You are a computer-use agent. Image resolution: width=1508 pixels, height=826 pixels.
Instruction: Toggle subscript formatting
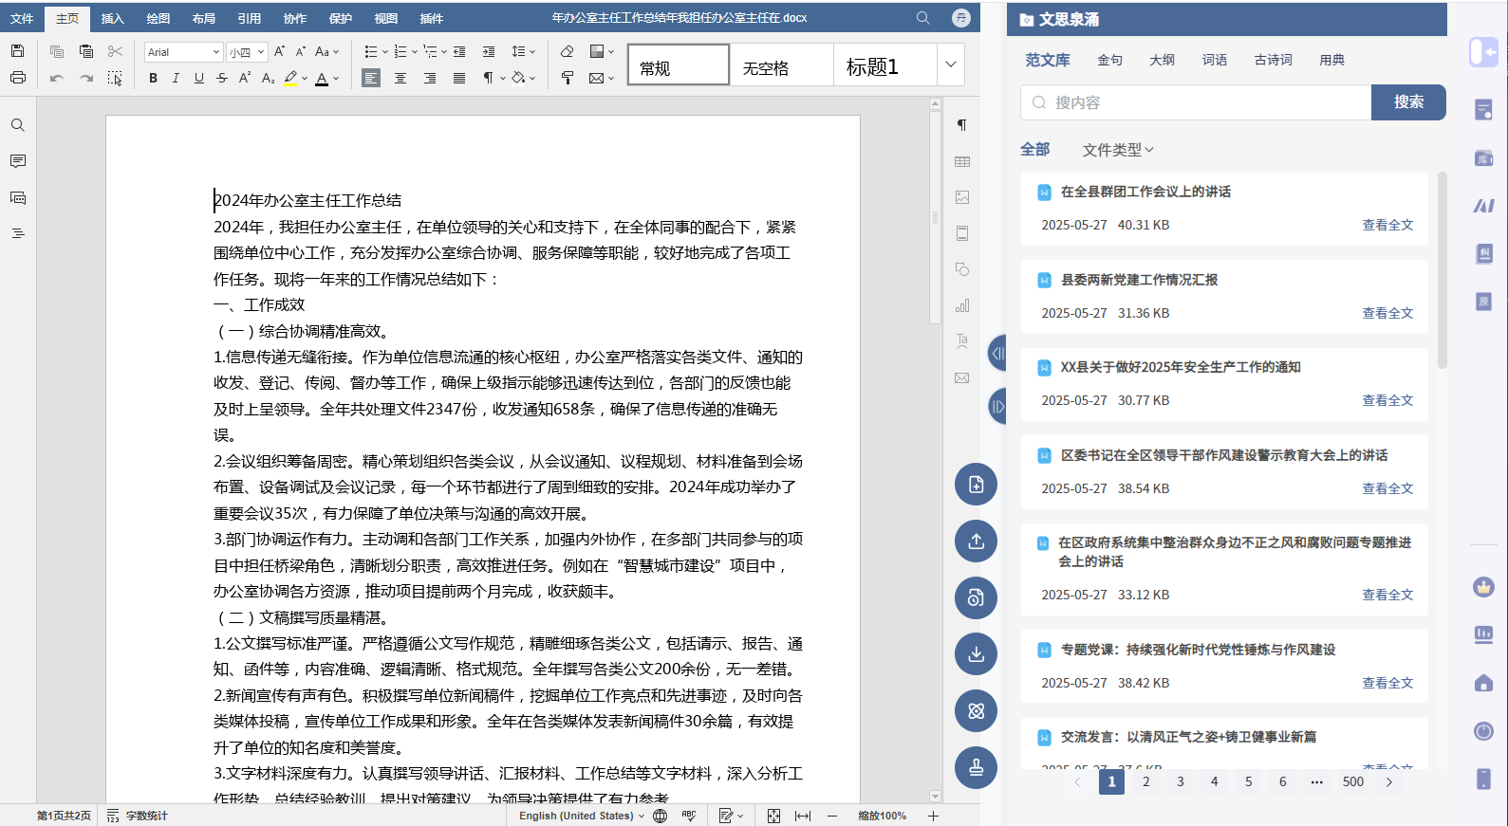point(269,78)
